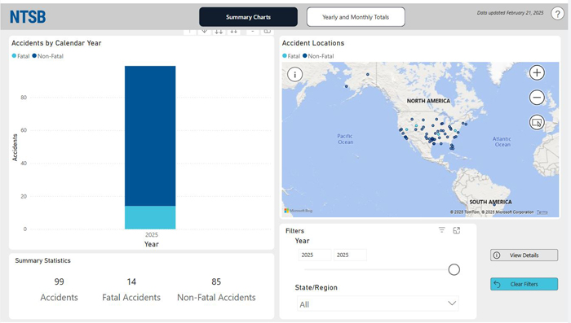The height and width of the screenshot is (323, 571).
Task: Open the help question mark icon
Action: [x=557, y=14]
